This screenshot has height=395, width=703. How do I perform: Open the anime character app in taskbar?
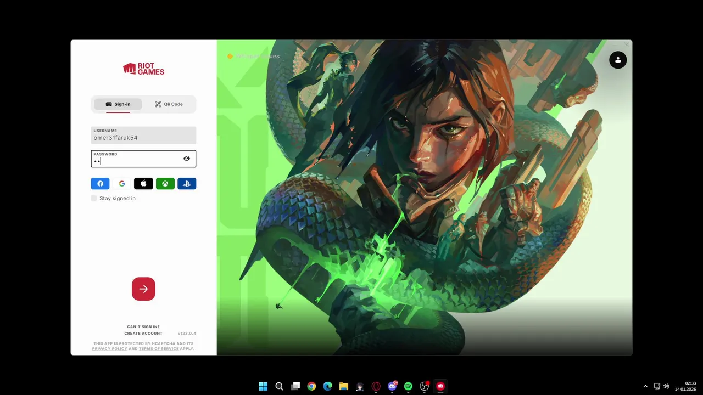(360, 386)
